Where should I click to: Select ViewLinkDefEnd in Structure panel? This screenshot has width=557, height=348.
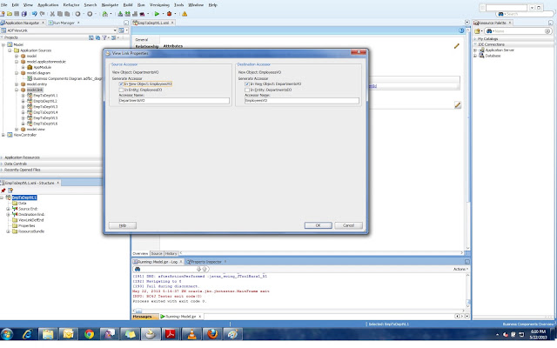[31, 220]
